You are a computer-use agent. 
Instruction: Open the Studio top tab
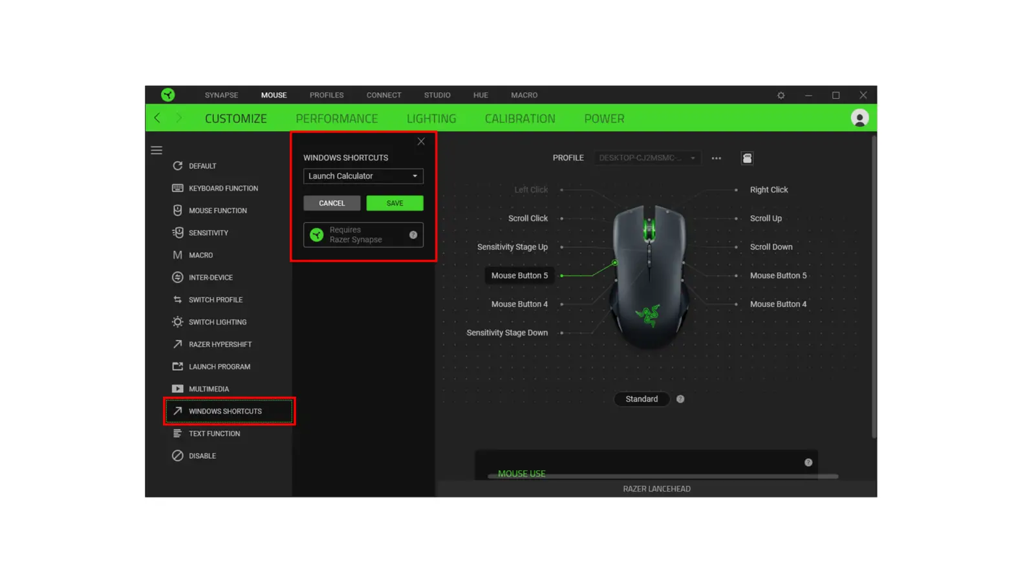click(437, 95)
